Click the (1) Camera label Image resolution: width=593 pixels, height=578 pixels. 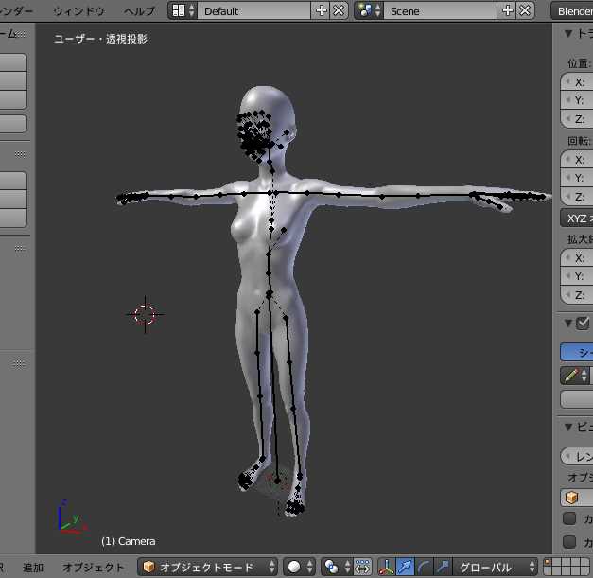[x=129, y=541]
